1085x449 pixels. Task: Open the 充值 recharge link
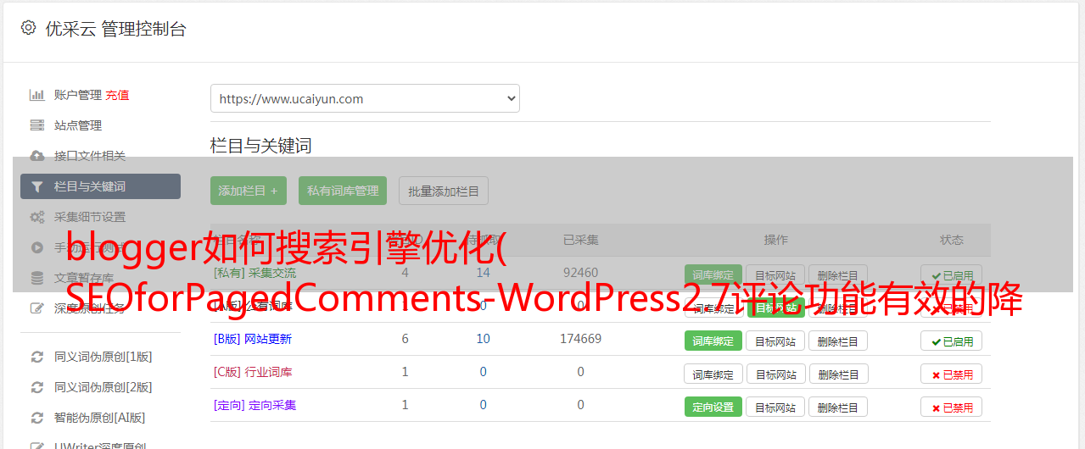pos(118,95)
